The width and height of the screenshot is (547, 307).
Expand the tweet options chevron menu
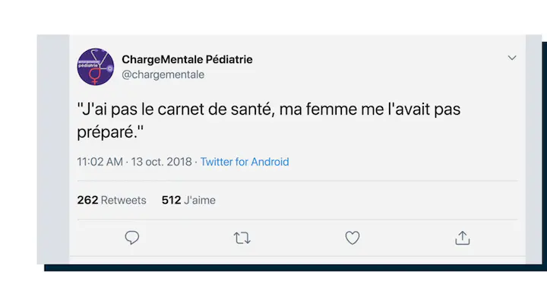point(512,58)
